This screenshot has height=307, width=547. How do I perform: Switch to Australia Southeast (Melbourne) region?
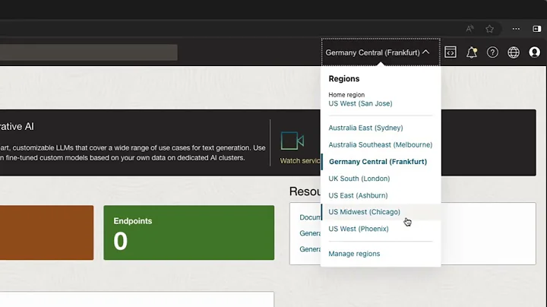coord(381,144)
